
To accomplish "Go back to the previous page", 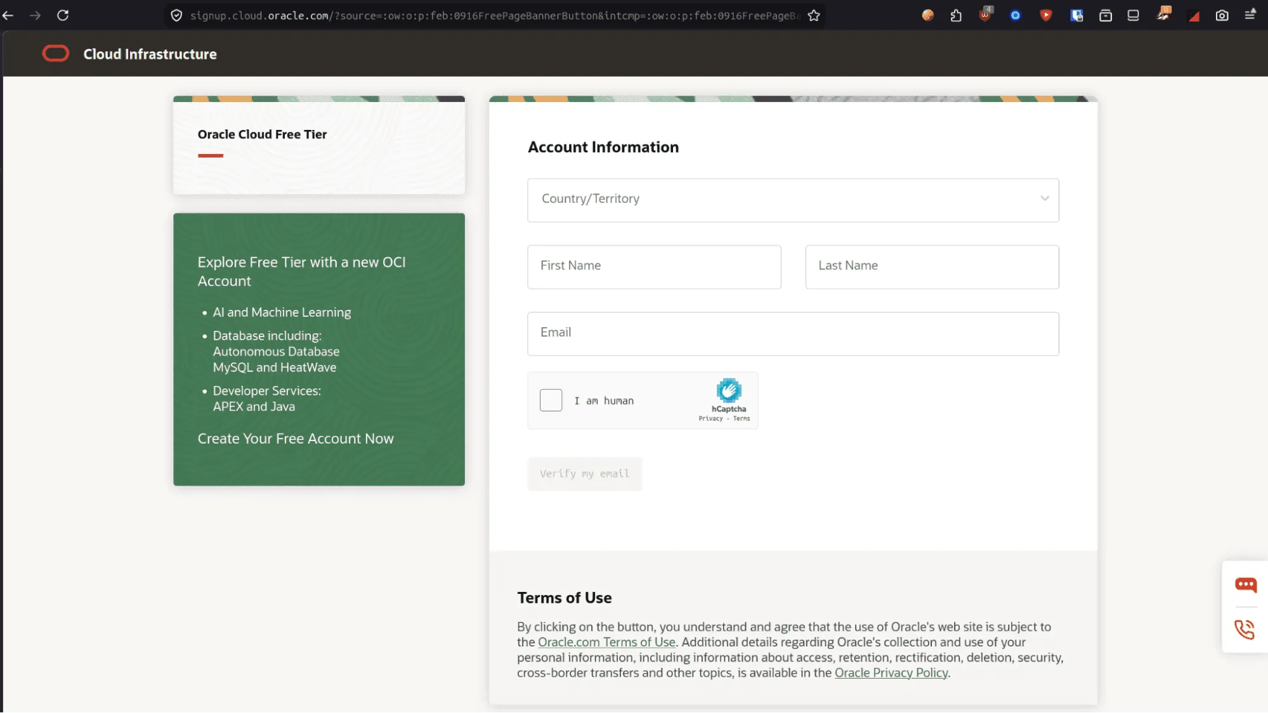I will click(8, 15).
